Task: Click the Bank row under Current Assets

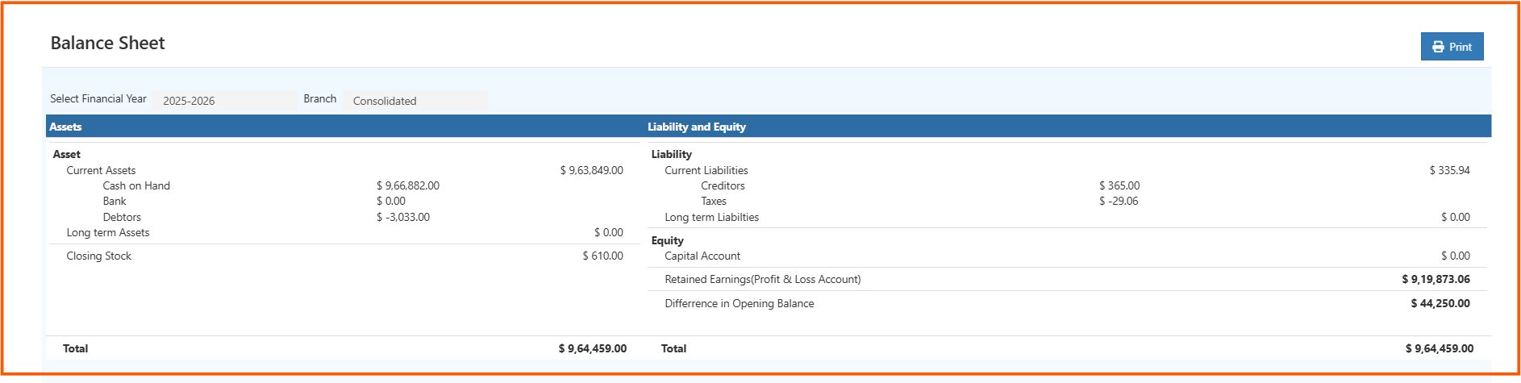Action: pos(115,201)
